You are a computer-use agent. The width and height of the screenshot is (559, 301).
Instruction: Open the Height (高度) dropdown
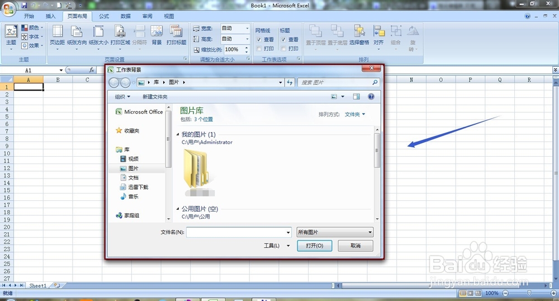click(247, 39)
